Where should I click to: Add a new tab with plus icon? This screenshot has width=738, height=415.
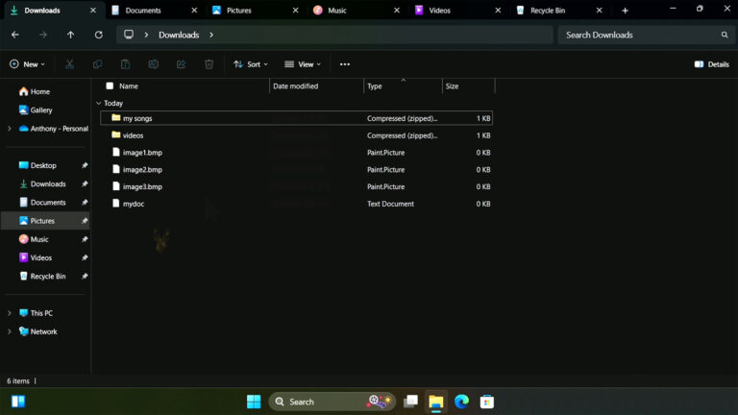pos(625,11)
